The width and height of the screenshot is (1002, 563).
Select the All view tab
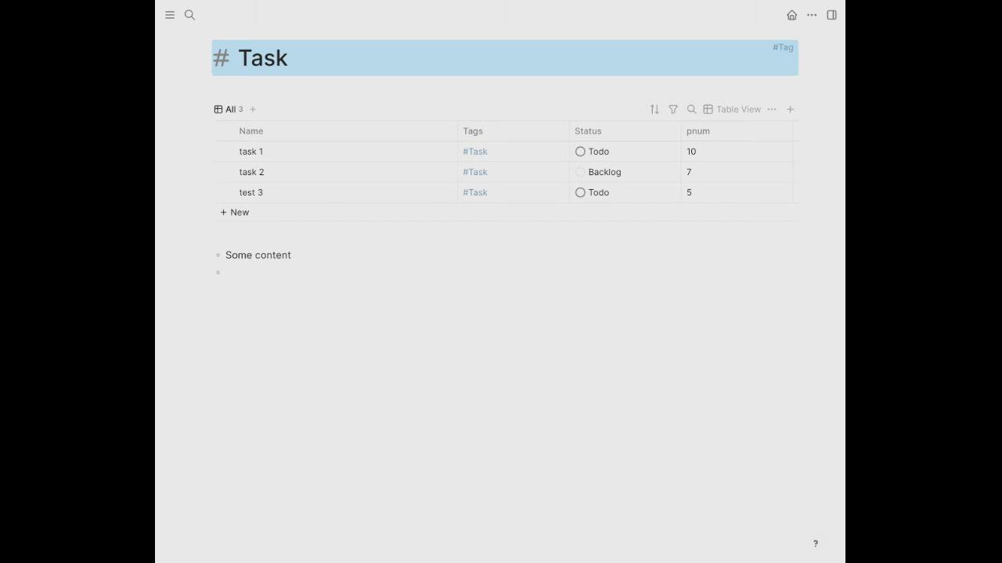click(229, 109)
